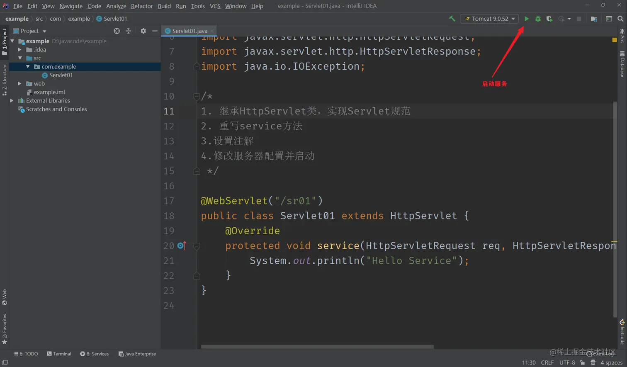Click the editor horizontal scrollbar
Screen dimensions: 627x367
(x=317, y=347)
